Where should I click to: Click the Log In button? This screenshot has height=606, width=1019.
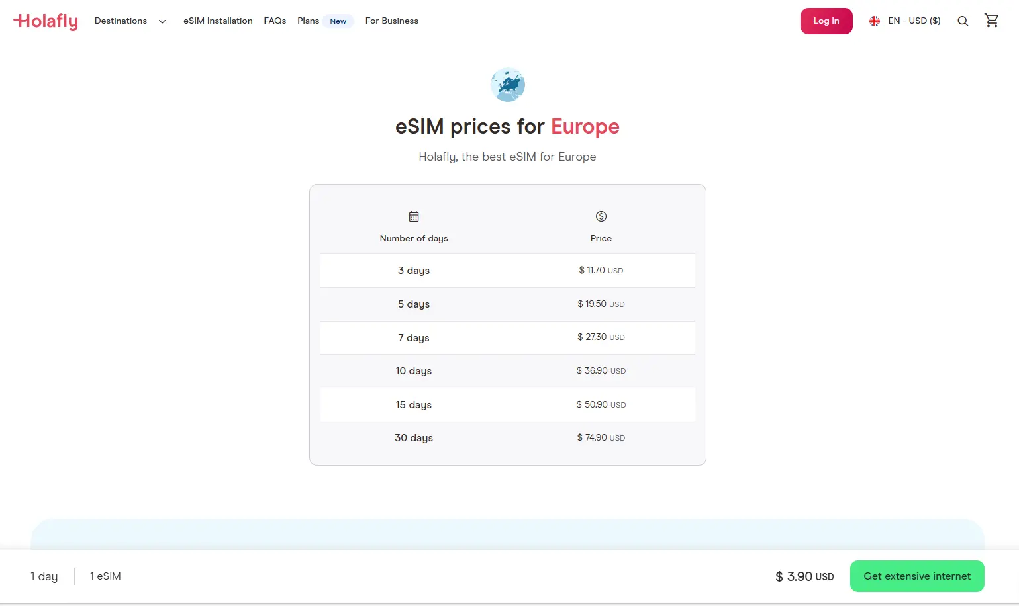826,21
